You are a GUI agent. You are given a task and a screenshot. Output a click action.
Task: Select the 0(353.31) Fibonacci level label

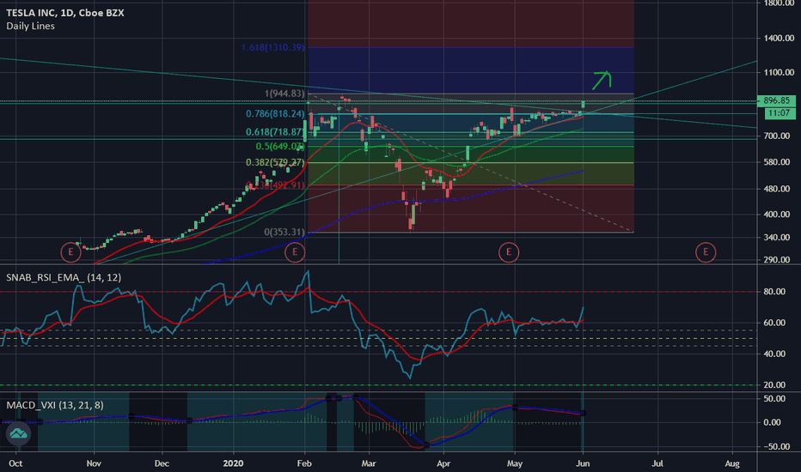284,233
